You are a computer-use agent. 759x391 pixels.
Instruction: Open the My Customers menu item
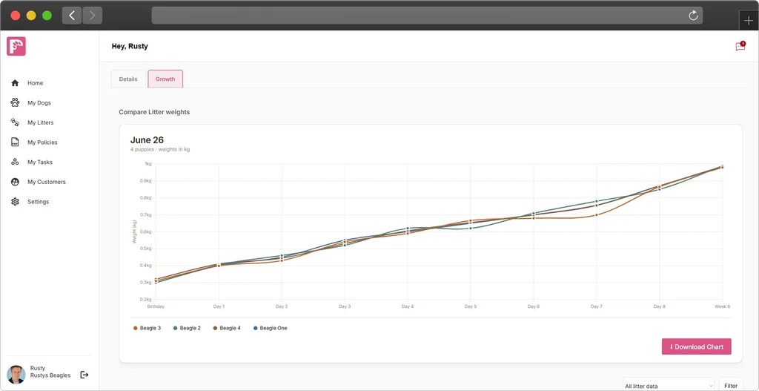tap(46, 182)
